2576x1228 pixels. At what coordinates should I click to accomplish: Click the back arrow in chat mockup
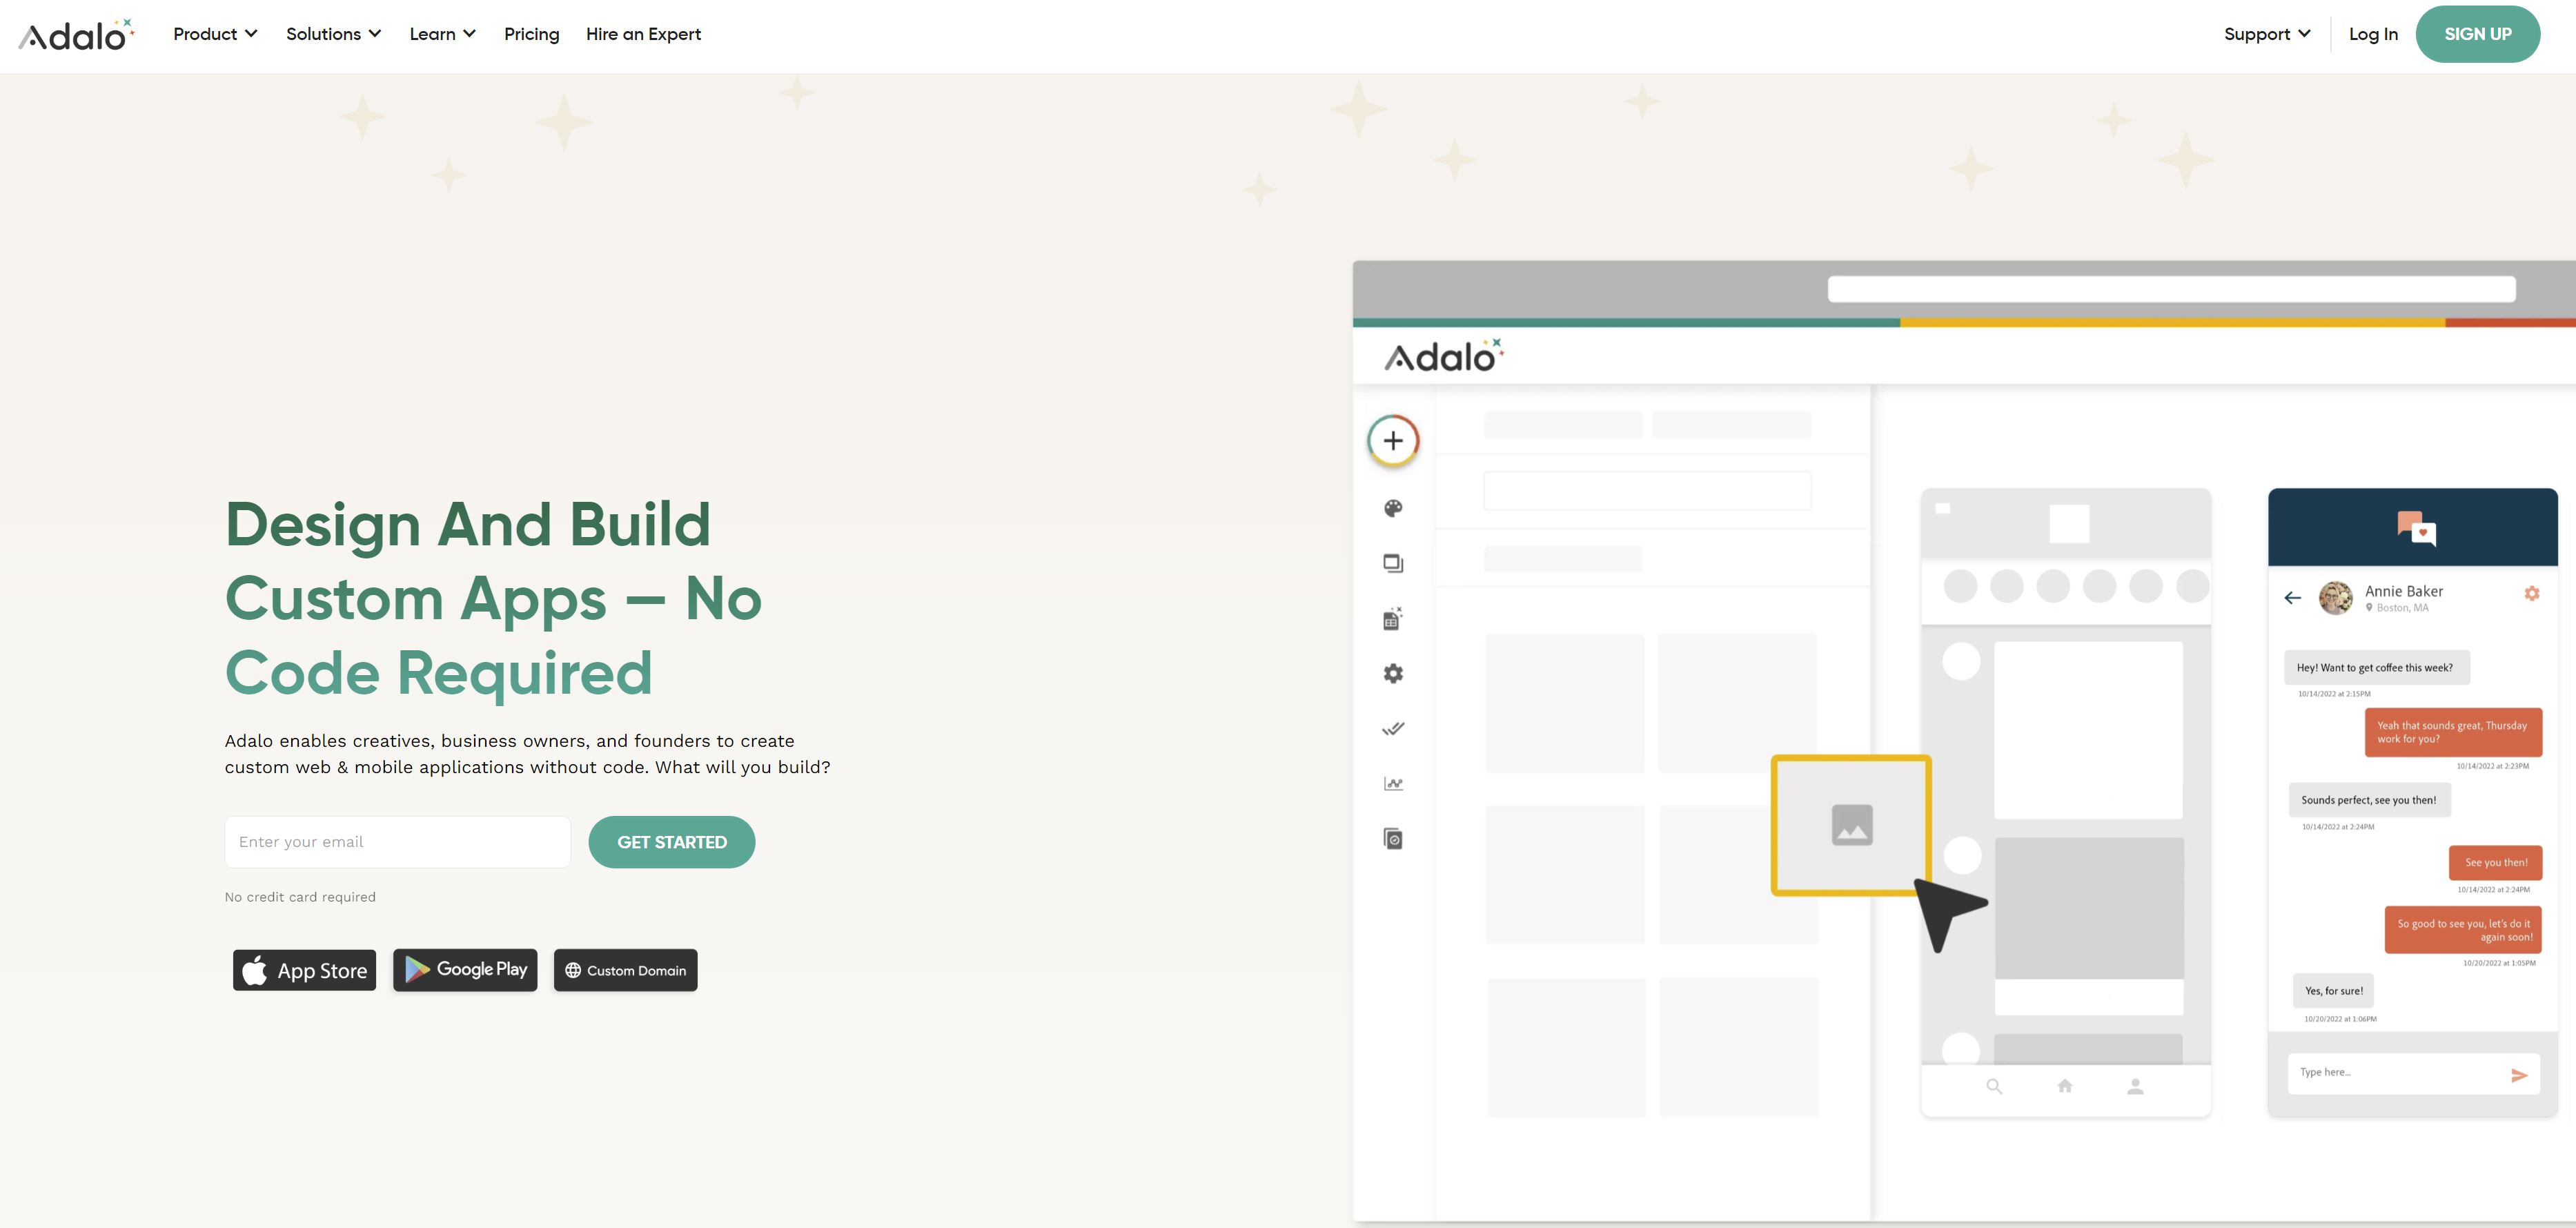[2293, 598]
